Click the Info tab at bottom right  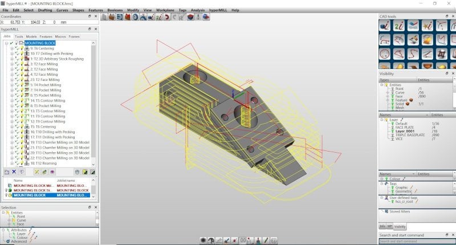pyautogui.click(x=382, y=226)
